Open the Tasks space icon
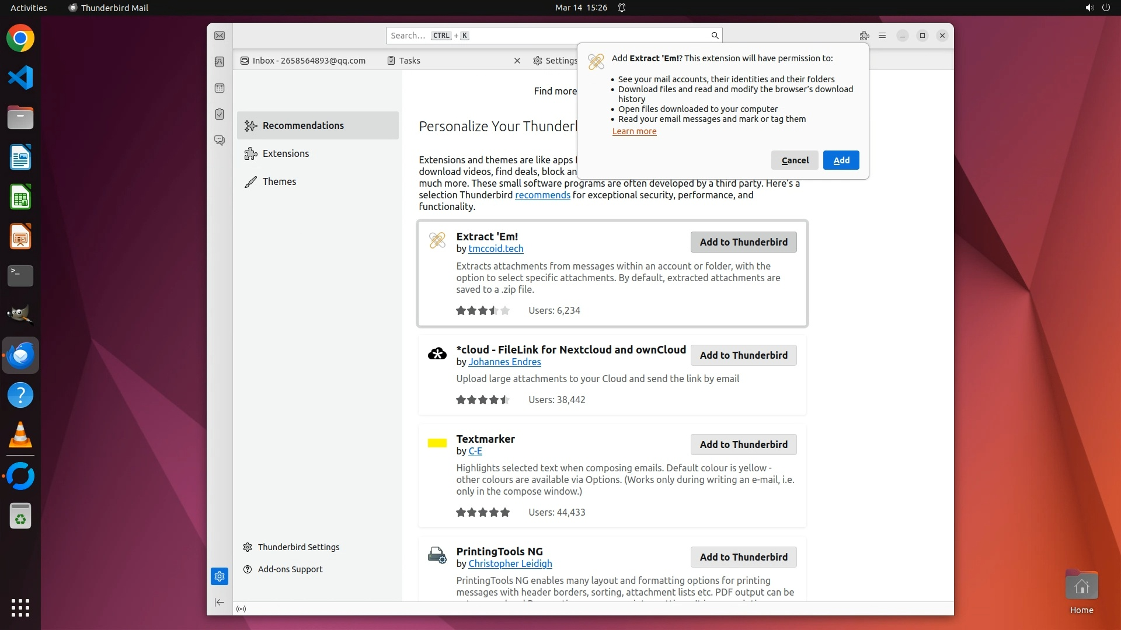This screenshot has width=1121, height=630. click(220, 114)
